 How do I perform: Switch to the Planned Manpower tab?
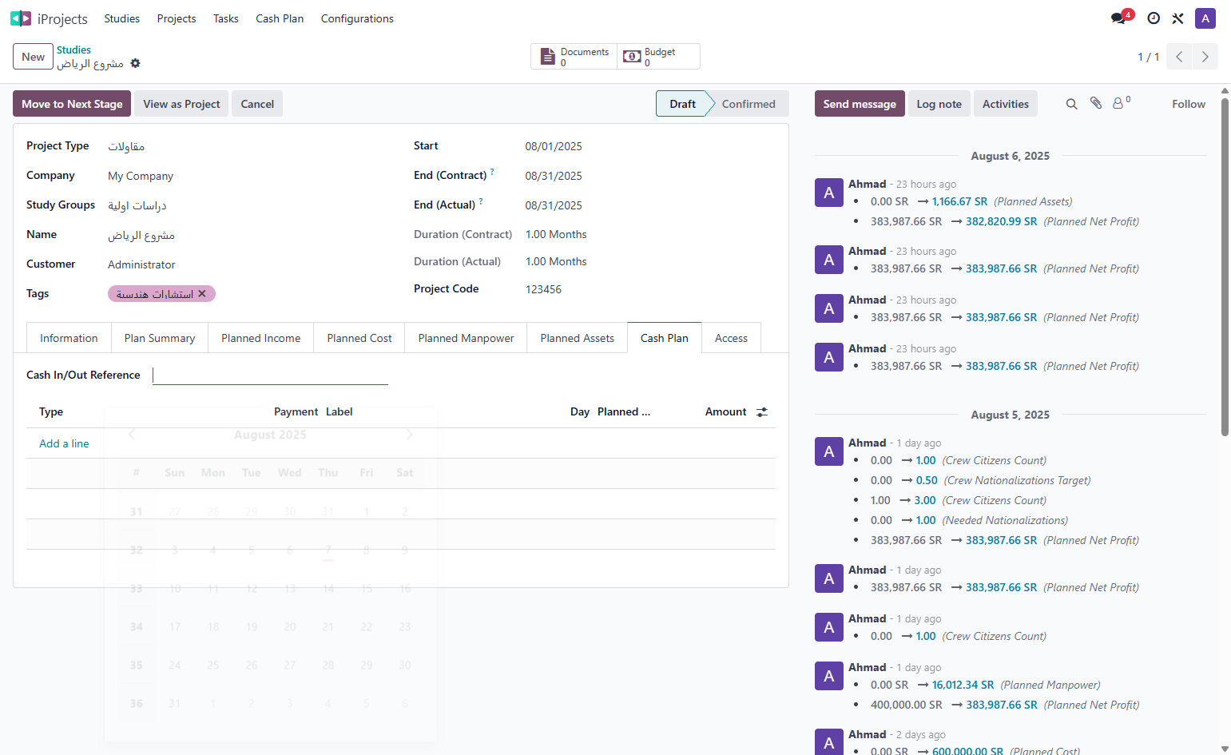466,338
